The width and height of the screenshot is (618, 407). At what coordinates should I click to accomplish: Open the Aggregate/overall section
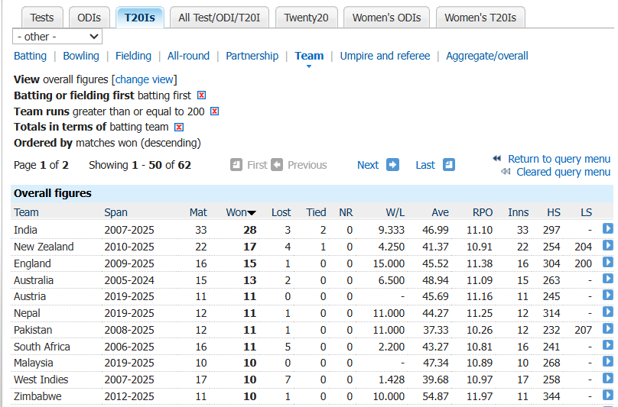(487, 56)
